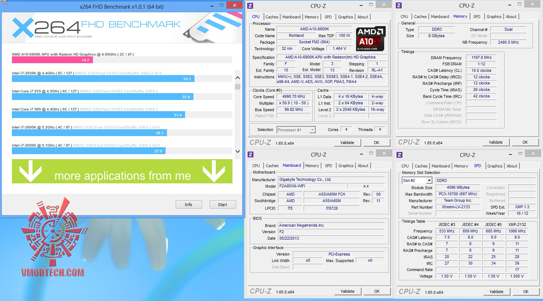Open About tab in the Gigabyte mainboard window
The image size is (543, 301).
click(363, 166)
